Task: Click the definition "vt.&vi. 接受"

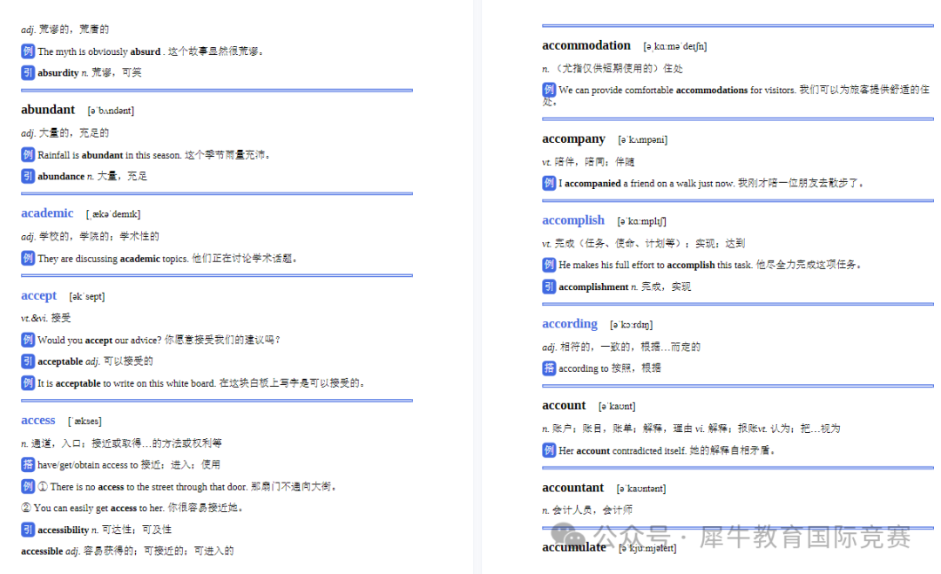Action: tap(45, 318)
